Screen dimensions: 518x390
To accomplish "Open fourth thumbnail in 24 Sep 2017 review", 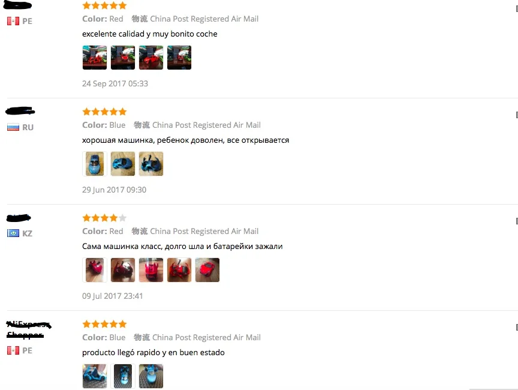I will 179,58.
